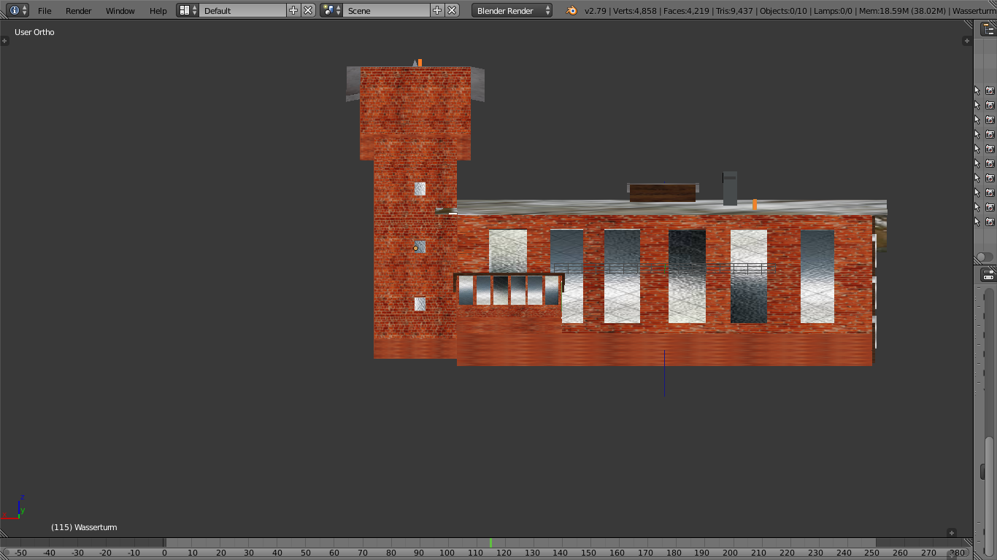Toggle renderability camera of last outliner row
Screen dimensions: 997x560
[990, 222]
